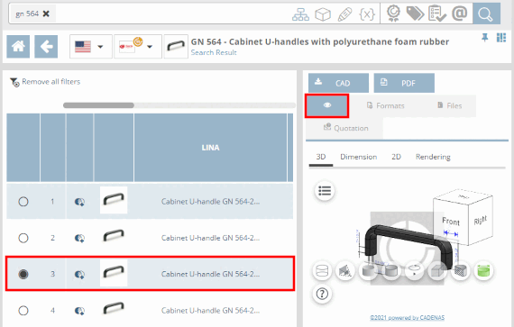Click row 2 'Cabinet U-handle GN 564-2...' text
Image resolution: width=514 pixels, height=327 pixels.
tap(210, 238)
